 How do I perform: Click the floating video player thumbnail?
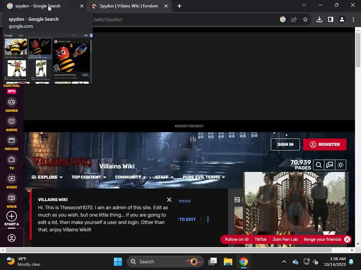pos(296,201)
